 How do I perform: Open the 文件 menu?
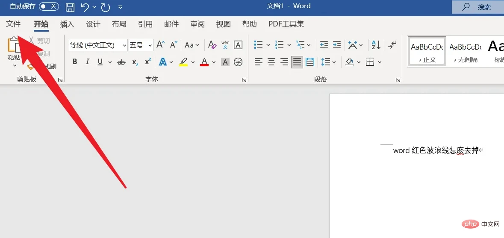point(13,24)
